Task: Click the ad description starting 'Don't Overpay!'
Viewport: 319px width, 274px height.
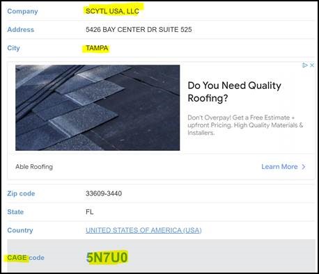Action: click(x=245, y=125)
